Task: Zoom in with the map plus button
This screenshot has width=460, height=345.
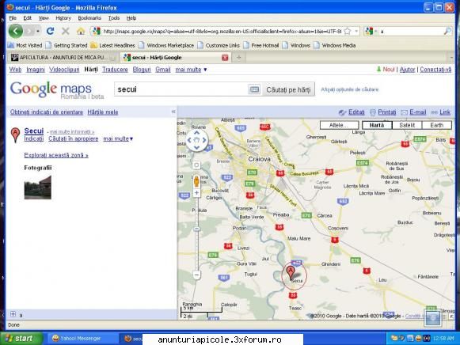Action: pyautogui.click(x=196, y=192)
